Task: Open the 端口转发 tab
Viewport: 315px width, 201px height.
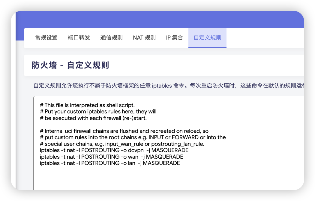Action: [79, 37]
